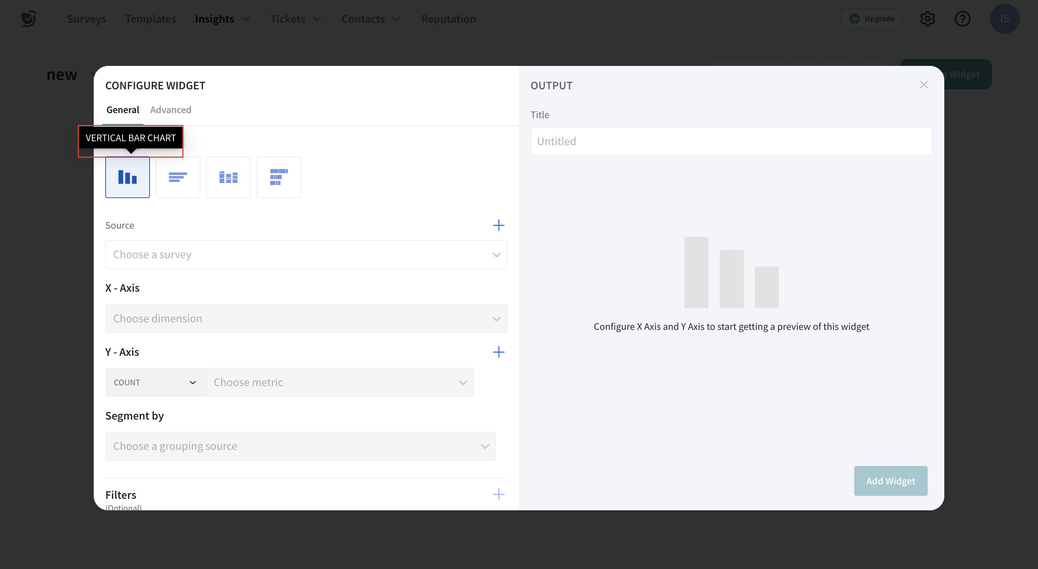Open the Choose a survey dropdown
The image size is (1038, 569).
(x=306, y=255)
